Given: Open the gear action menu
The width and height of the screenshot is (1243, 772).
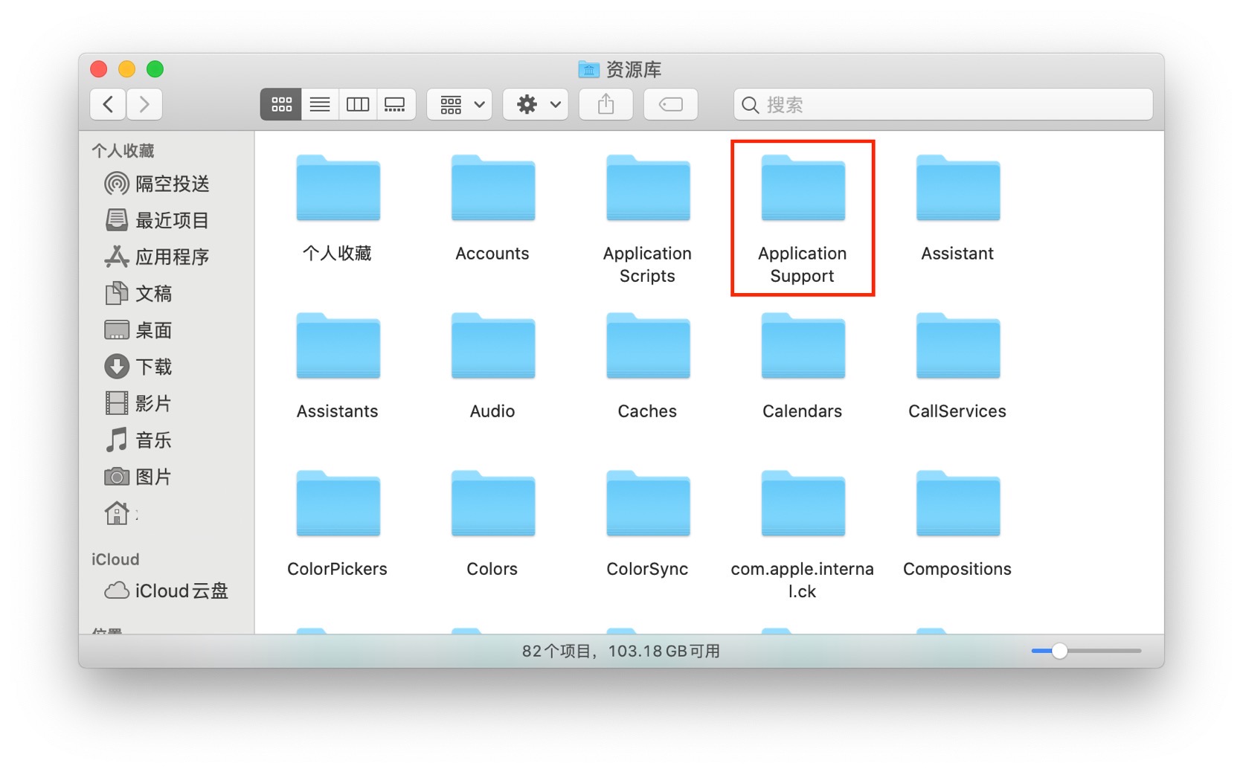Looking at the screenshot, I should point(536,105).
